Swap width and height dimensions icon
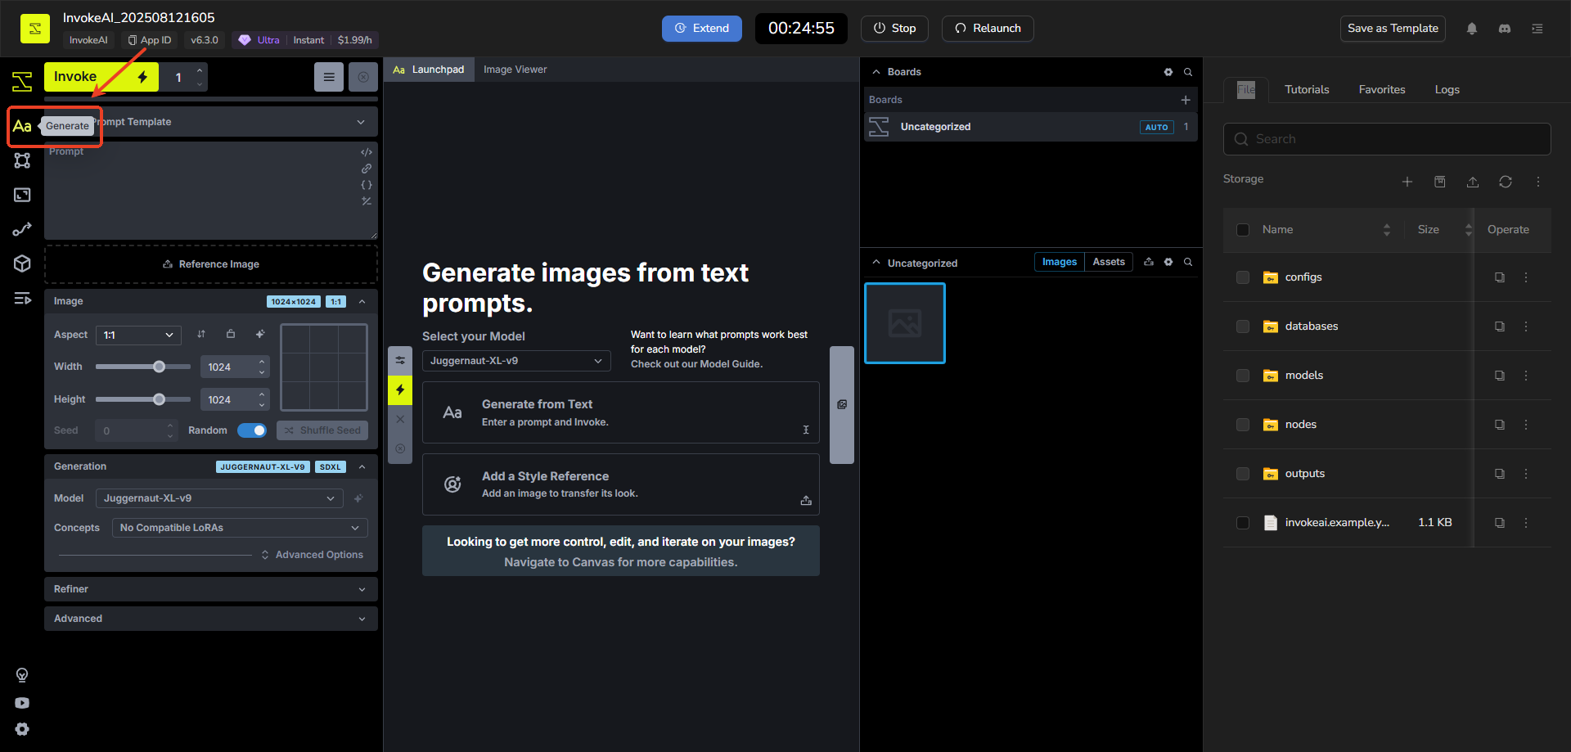This screenshot has width=1571, height=752. point(201,334)
